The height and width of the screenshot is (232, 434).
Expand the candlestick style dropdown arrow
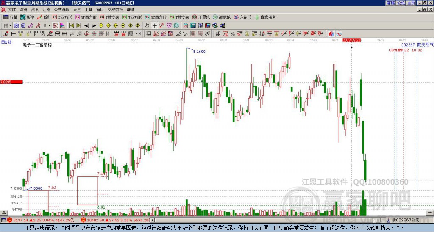point(50,26)
